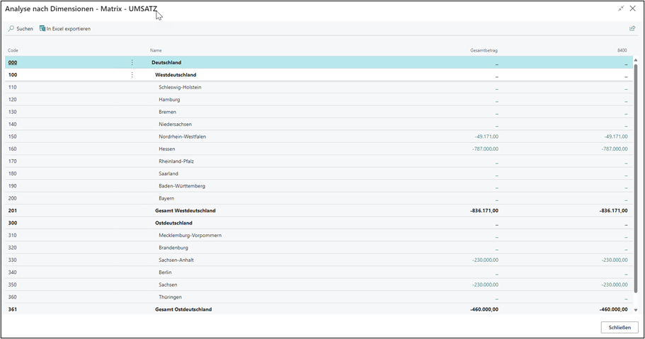Image resolution: width=645 pixels, height=339 pixels.
Task: Open 8400 amount -49.171,00 for Nordrhein-Westfalen
Action: pos(616,137)
